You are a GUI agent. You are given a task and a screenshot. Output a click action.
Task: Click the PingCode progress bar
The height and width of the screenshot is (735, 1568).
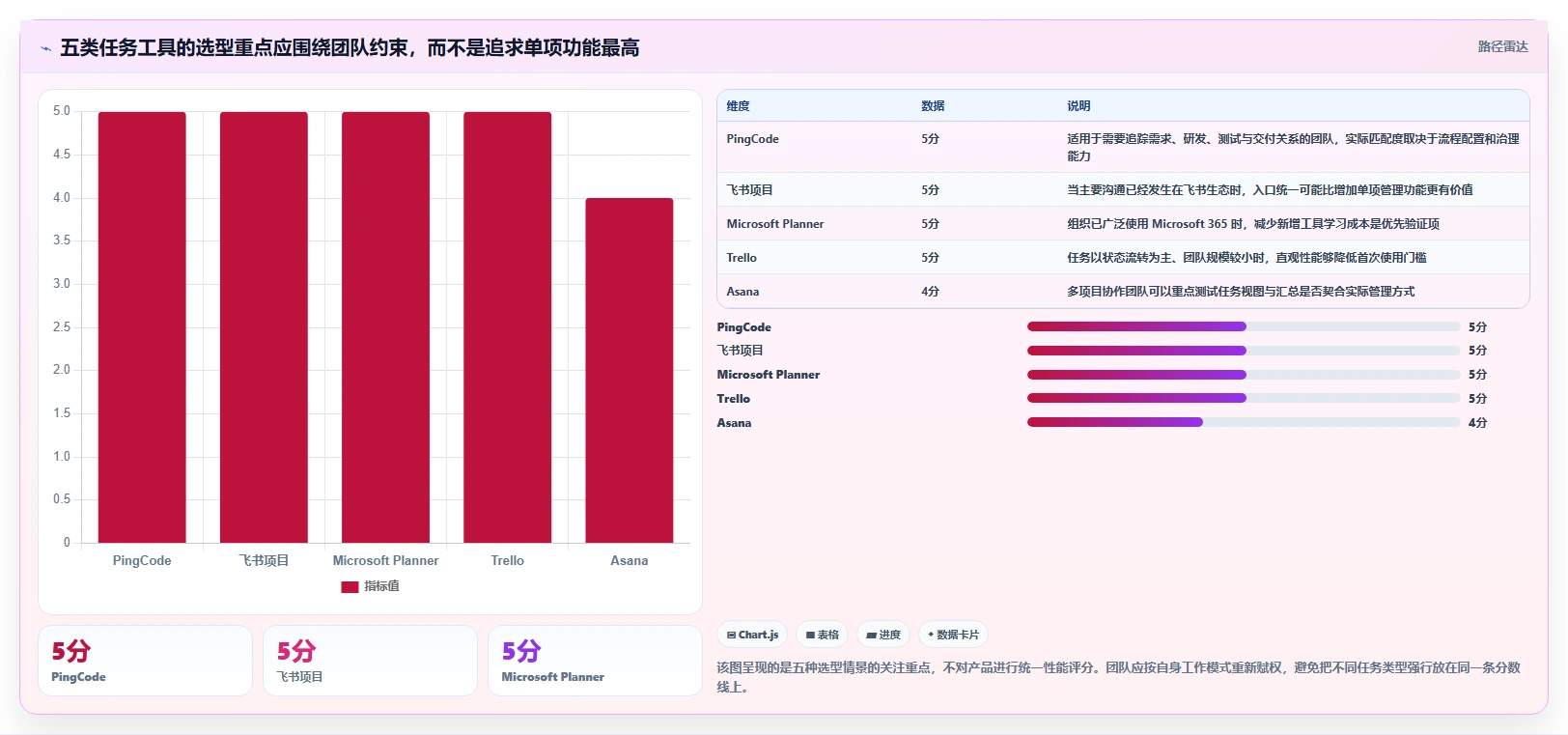point(1244,326)
